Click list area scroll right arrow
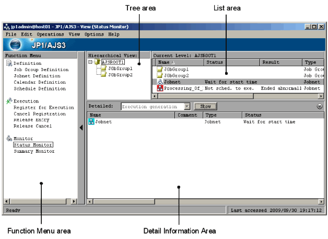Screen dimensions: 328x239 point(321,96)
